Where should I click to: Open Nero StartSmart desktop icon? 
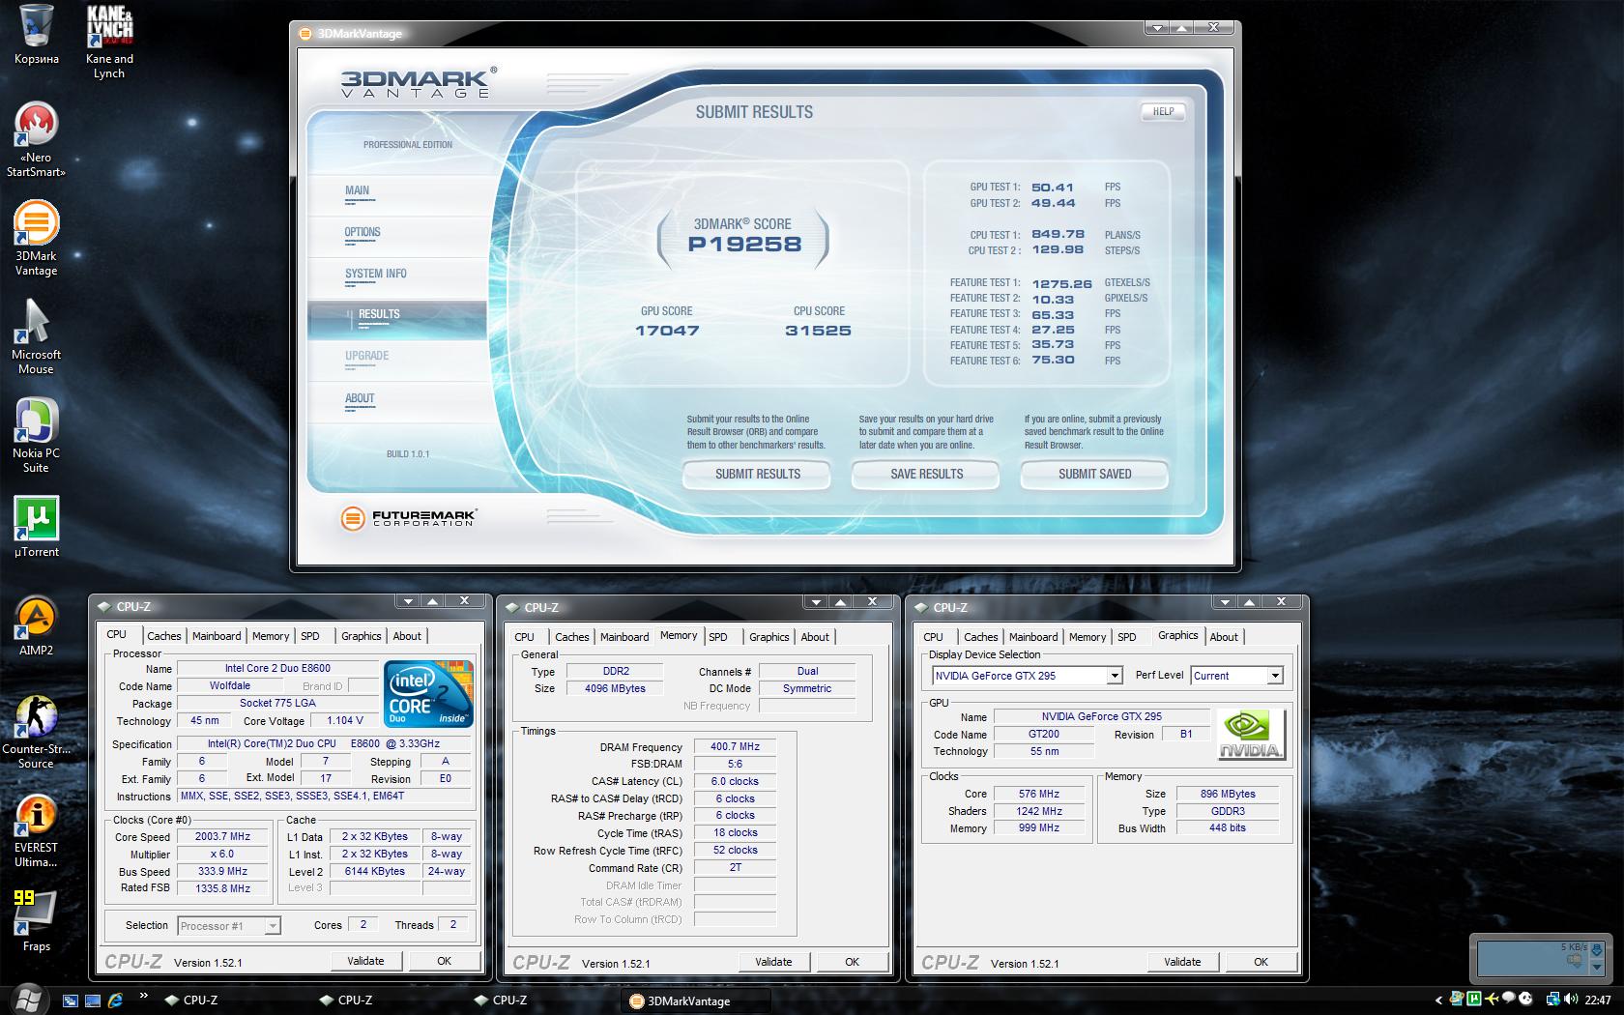[x=36, y=140]
